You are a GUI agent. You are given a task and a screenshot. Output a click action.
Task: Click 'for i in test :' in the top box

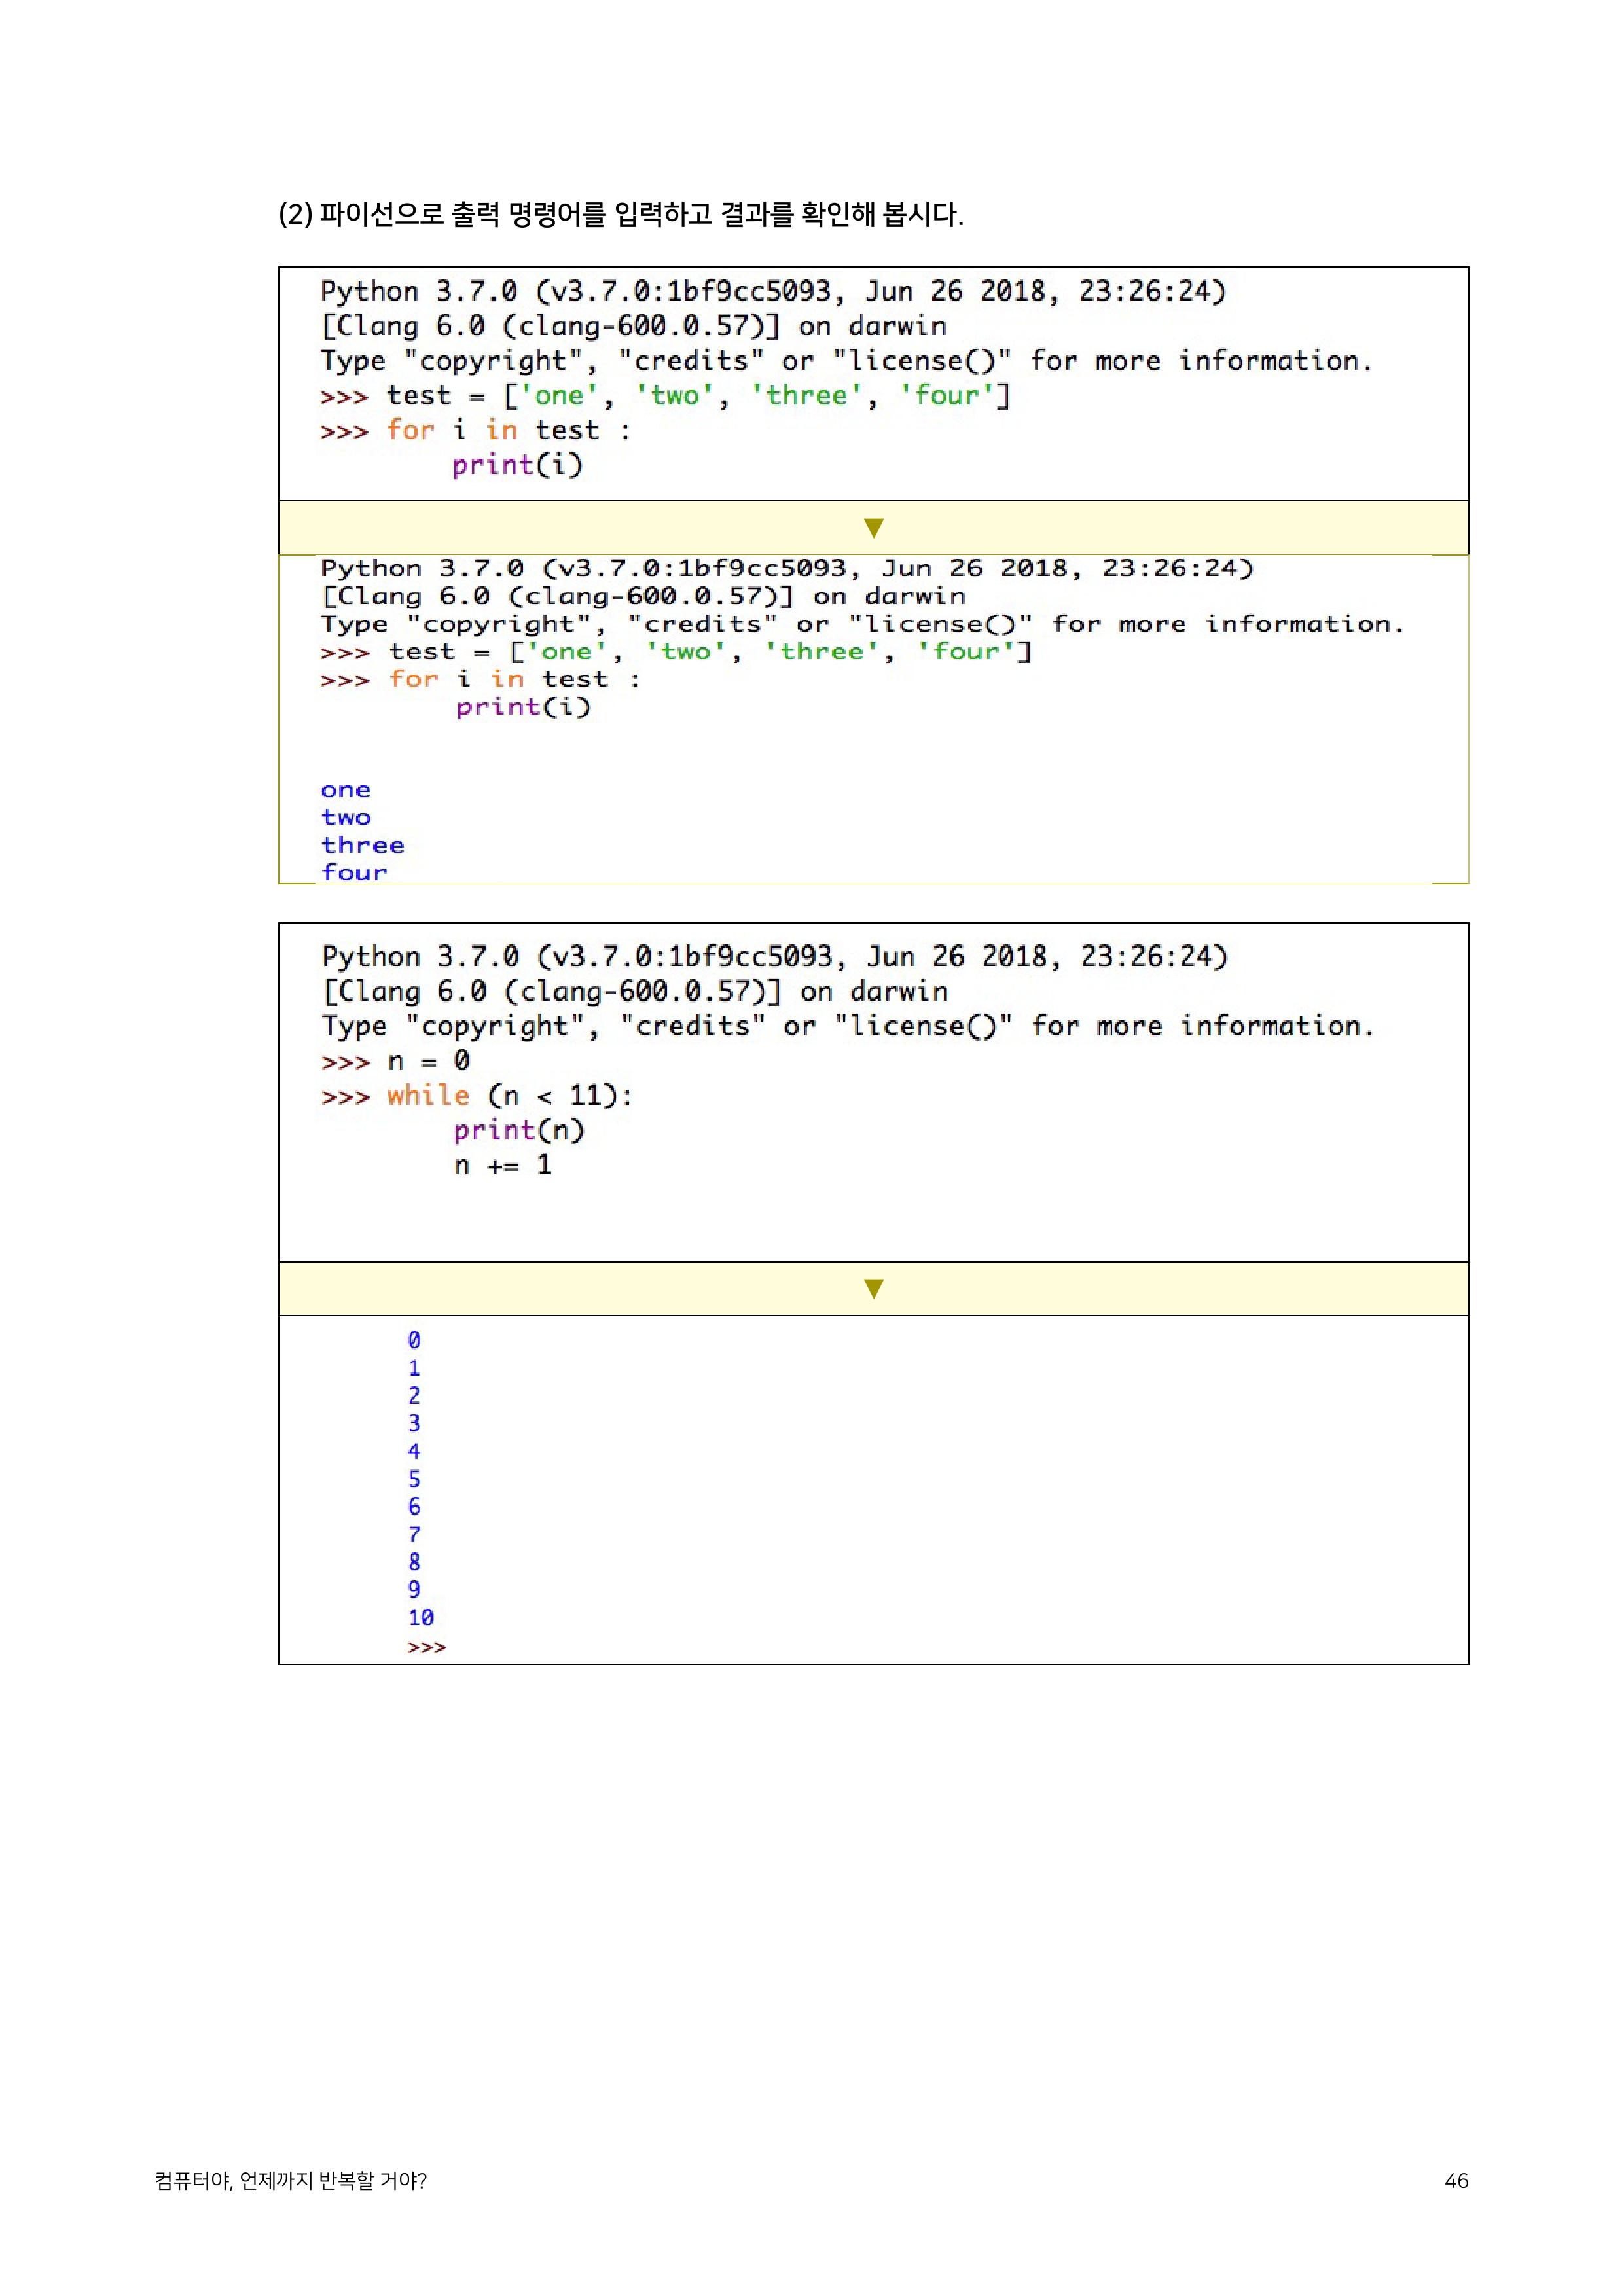(x=508, y=431)
